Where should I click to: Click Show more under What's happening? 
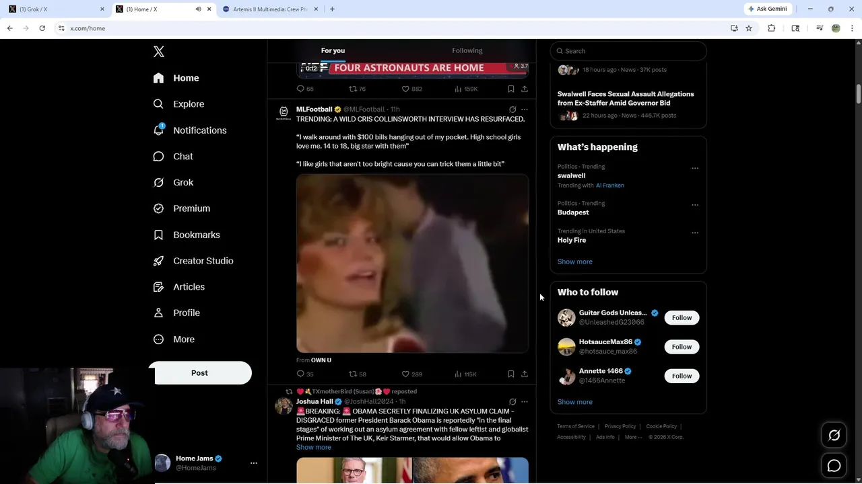(x=575, y=262)
